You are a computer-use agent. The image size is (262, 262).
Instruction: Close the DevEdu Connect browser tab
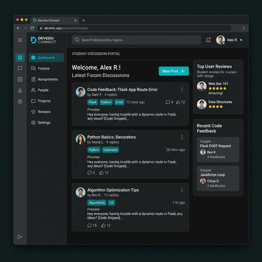point(75,20)
